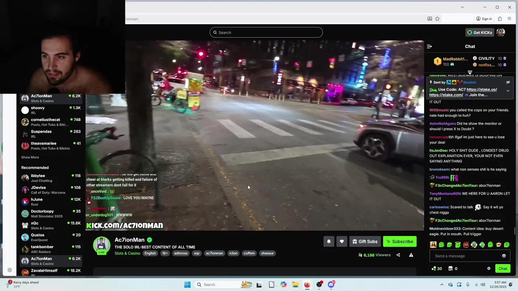Open sidebar settings gear icon
Viewport: 518px width, 291px height.
[x=10, y=270]
